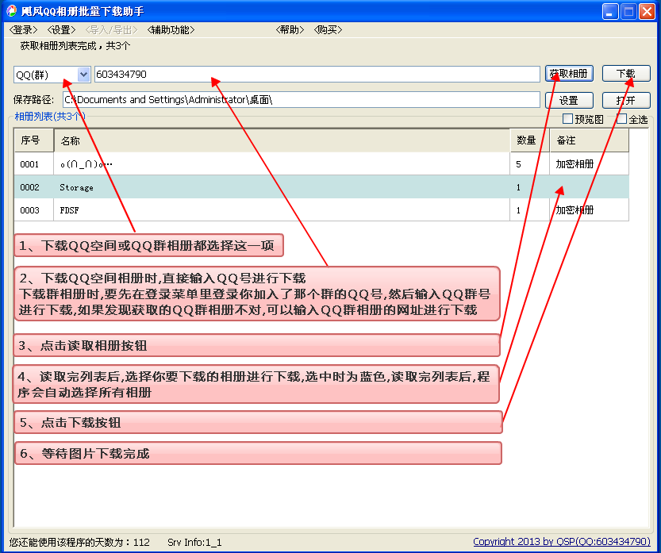Open the 辅助功能 menu
The image size is (661, 553).
tap(171, 30)
